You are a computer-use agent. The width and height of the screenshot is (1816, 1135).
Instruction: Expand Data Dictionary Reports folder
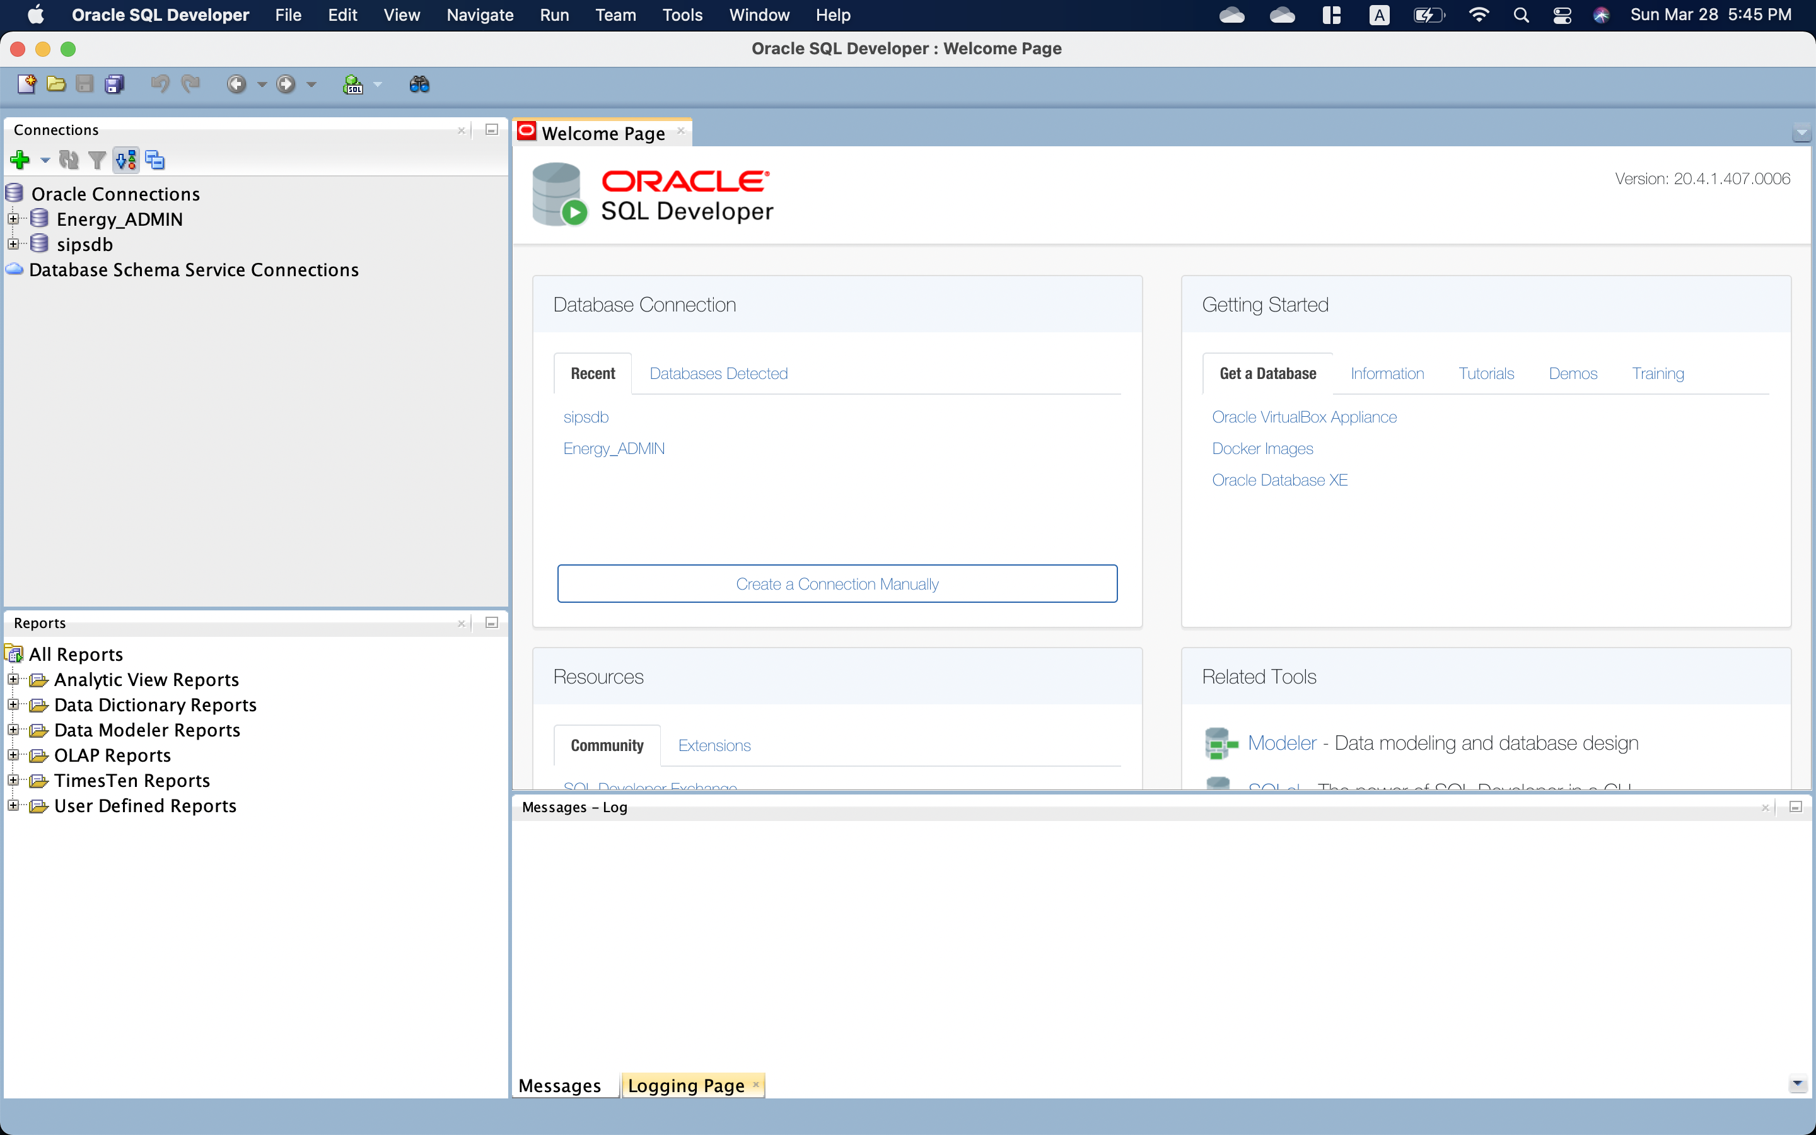(x=13, y=704)
